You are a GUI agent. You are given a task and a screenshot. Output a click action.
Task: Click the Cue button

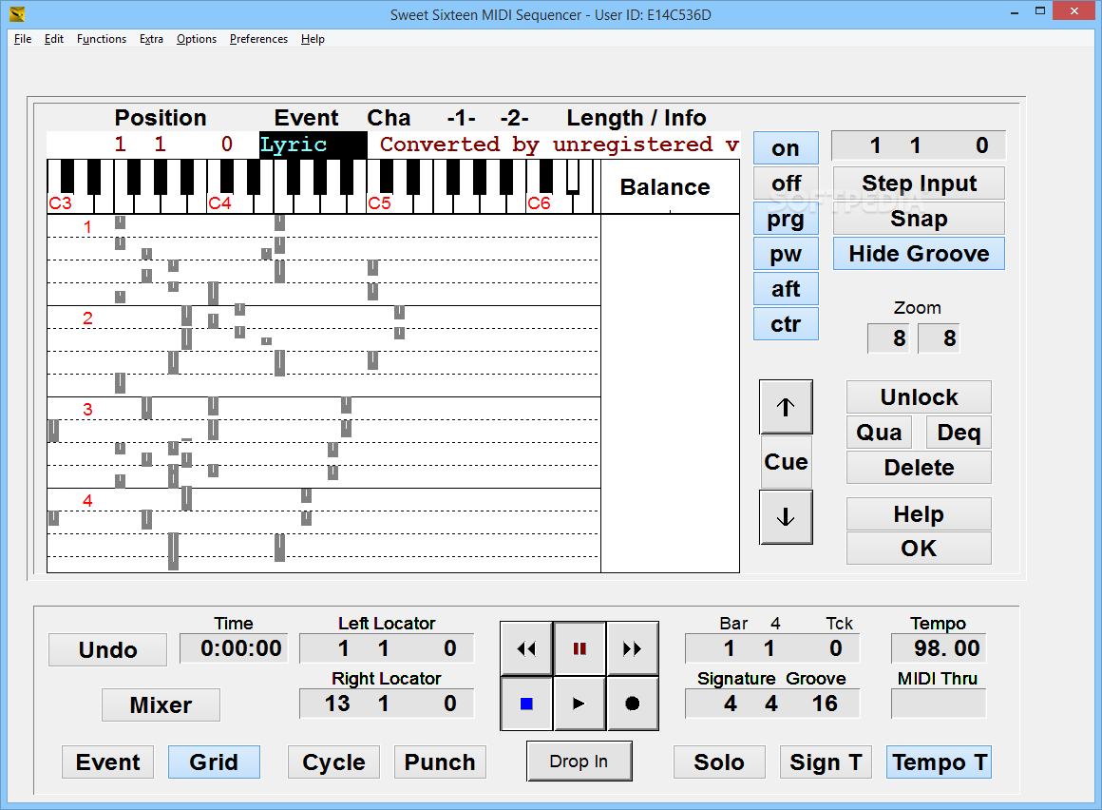(786, 462)
